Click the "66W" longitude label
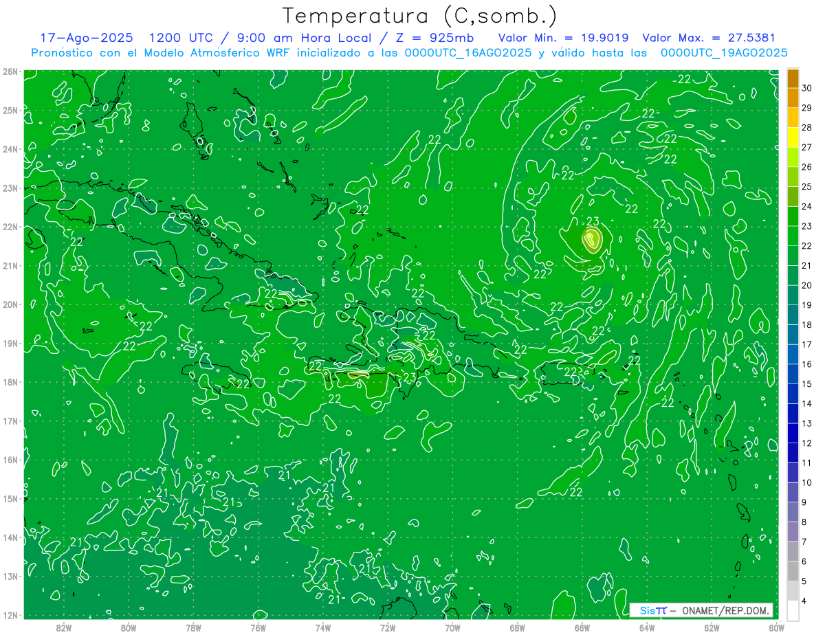Image resolution: width=825 pixels, height=637 pixels. [x=582, y=627]
